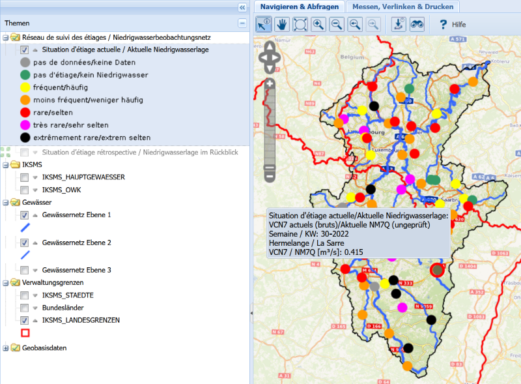Image resolution: width=521 pixels, height=384 pixels.
Task: Choose the zoom out magnifier tool
Action: 337,24
